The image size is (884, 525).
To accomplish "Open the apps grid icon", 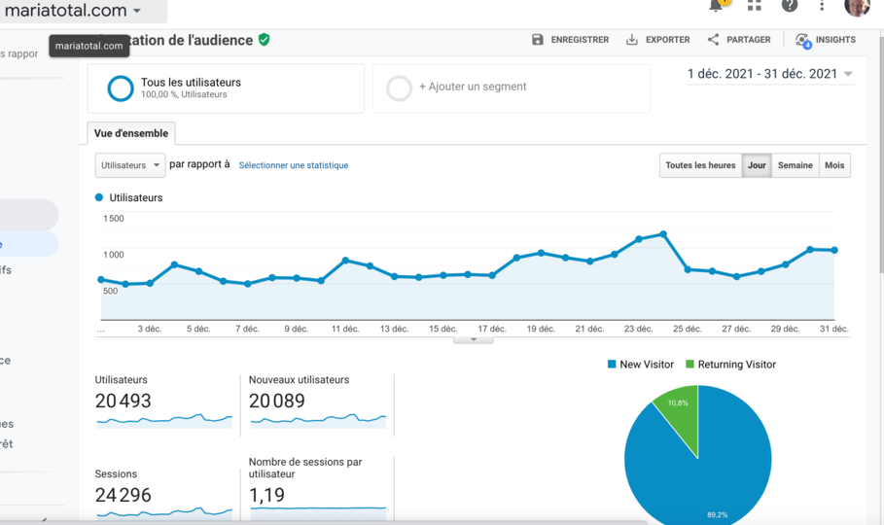I will 754,5.
